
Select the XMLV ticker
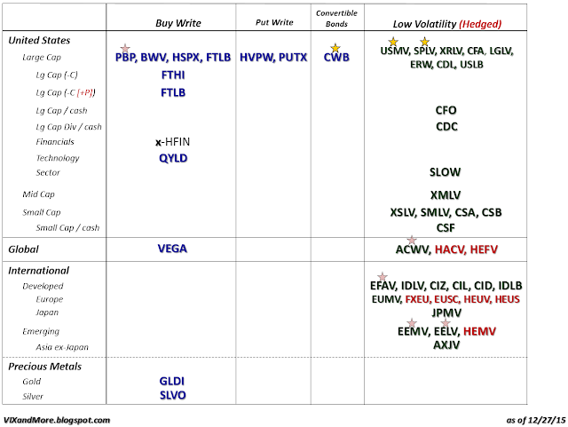[x=446, y=195]
